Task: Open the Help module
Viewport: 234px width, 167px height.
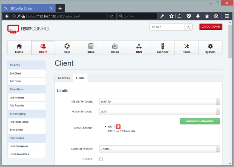Action: [67, 48]
